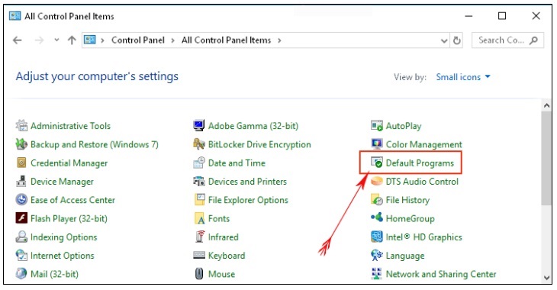The width and height of the screenshot is (557, 290).
Task: Open the Device Manager link
Action: 62,182
